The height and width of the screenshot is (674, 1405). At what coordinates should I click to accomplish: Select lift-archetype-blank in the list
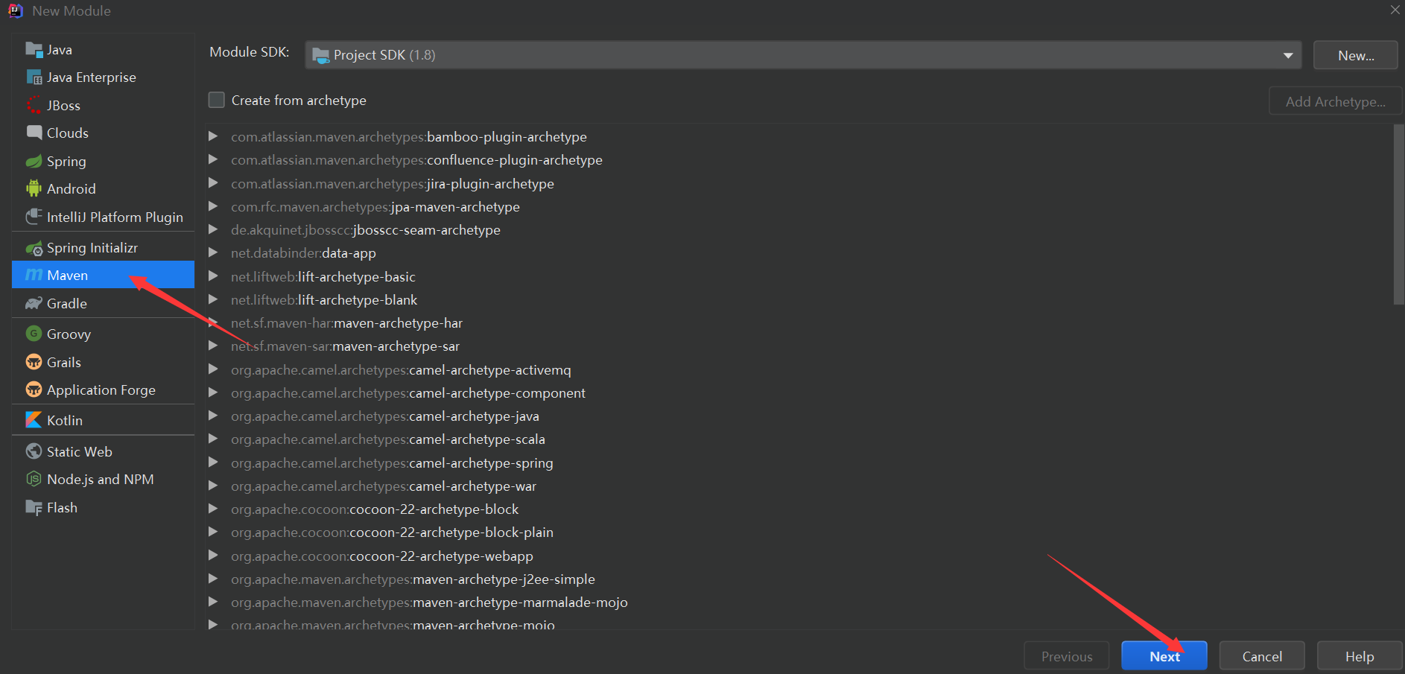pos(324,299)
